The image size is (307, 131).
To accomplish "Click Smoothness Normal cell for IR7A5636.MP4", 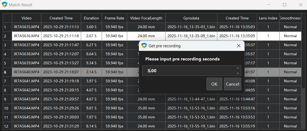I will click(290, 36).
